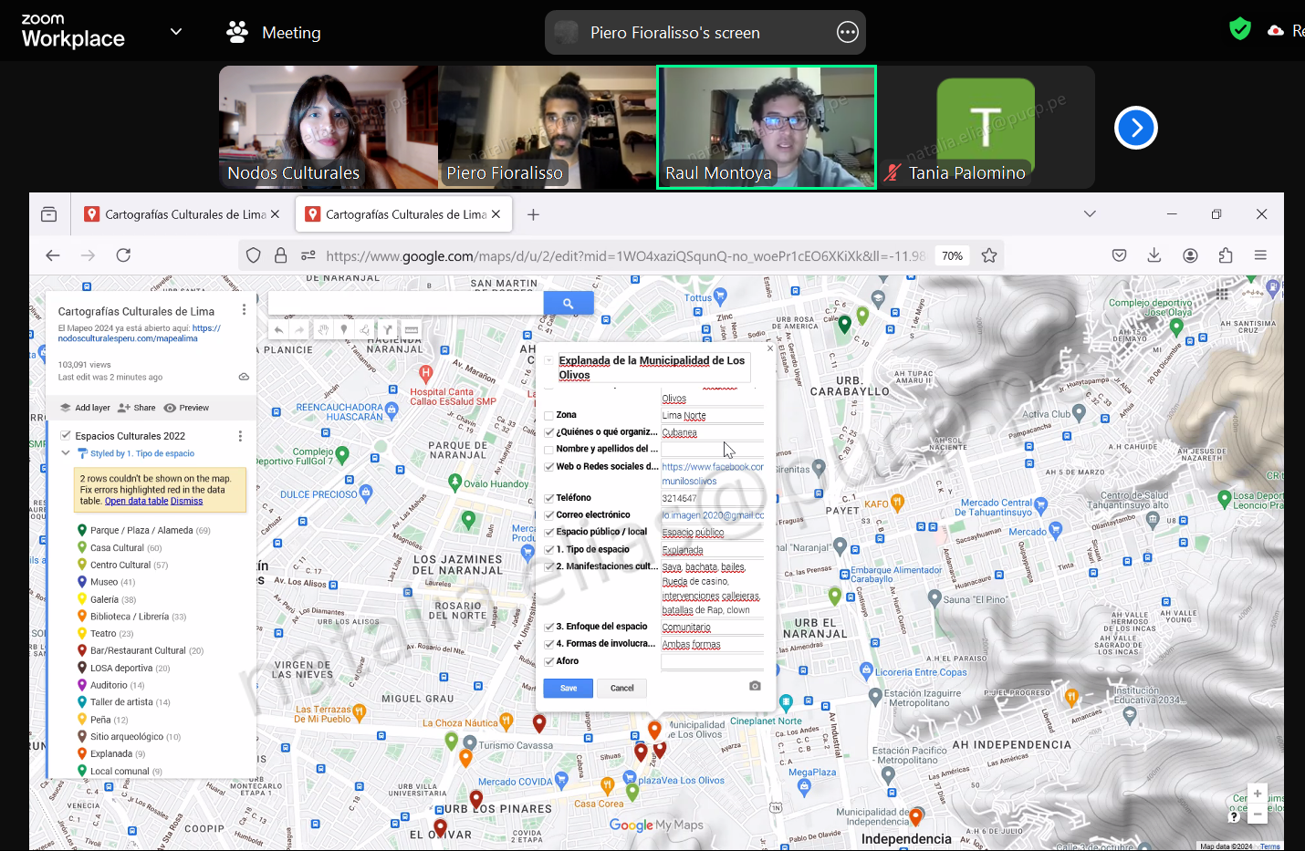Click the green encryption shield icon
Viewport: 1305px width, 851px height.
(1240, 29)
